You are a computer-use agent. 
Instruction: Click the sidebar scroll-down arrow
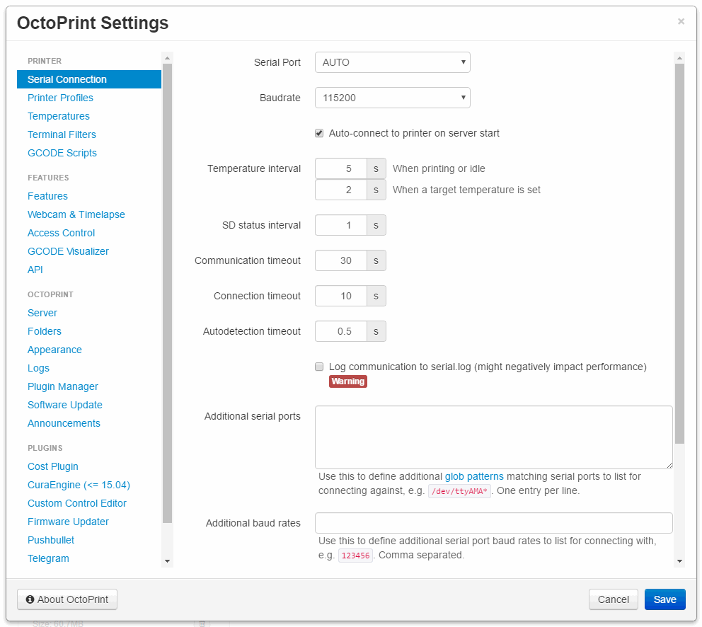point(167,560)
